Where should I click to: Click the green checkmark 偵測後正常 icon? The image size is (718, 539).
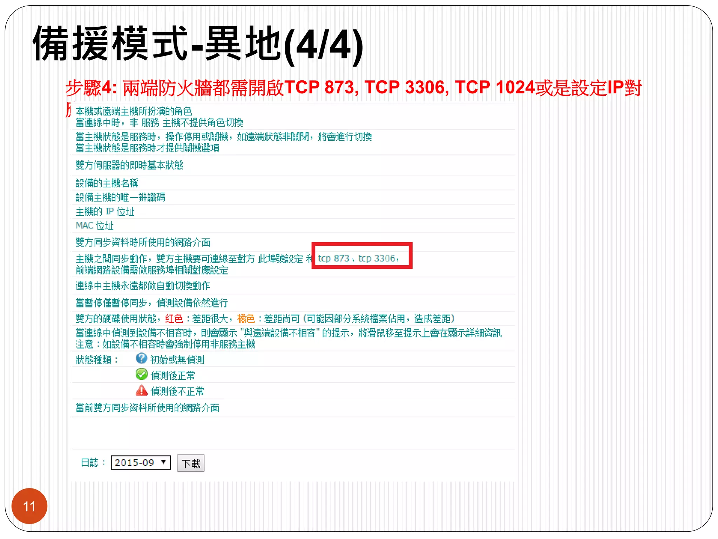click(x=141, y=374)
